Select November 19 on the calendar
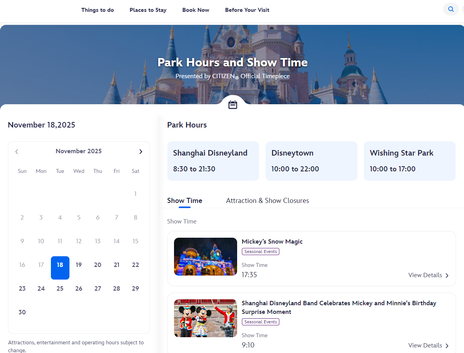Viewport: 464px width, 353px height. pyautogui.click(x=79, y=265)
